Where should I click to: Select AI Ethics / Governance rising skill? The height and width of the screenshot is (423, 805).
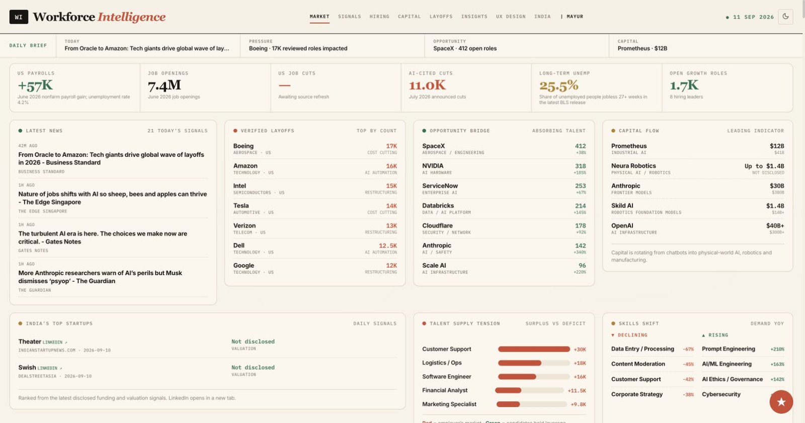tap(743, 379)
